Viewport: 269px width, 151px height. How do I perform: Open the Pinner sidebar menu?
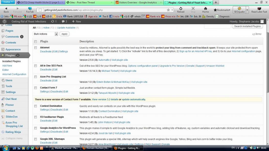9,105
